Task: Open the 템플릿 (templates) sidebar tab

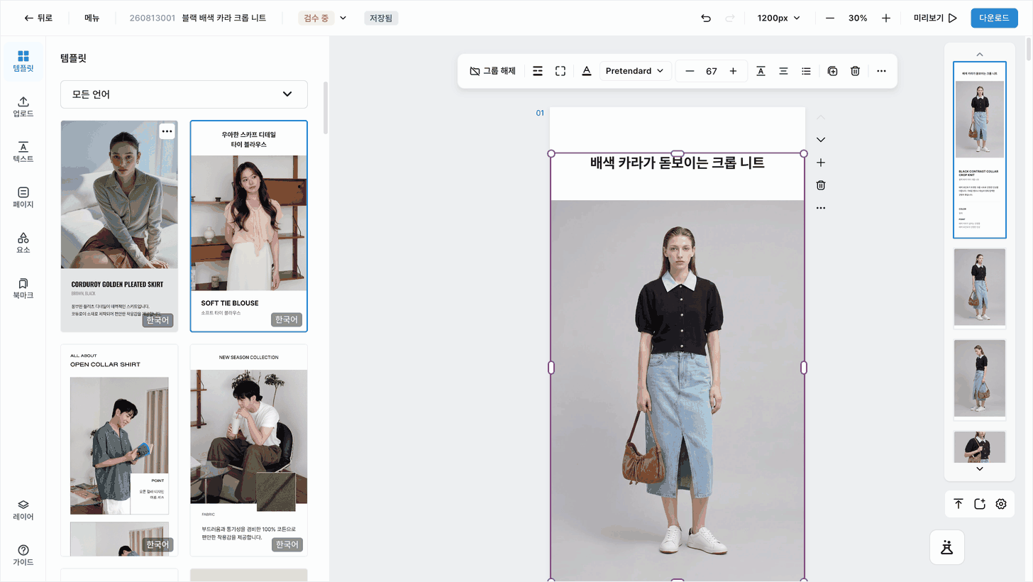Action: 23,62
